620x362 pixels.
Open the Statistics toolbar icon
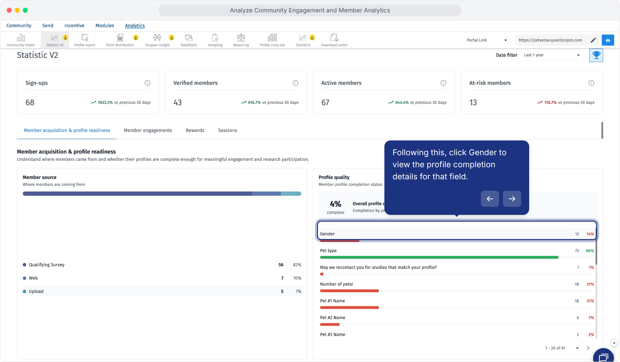303,40
